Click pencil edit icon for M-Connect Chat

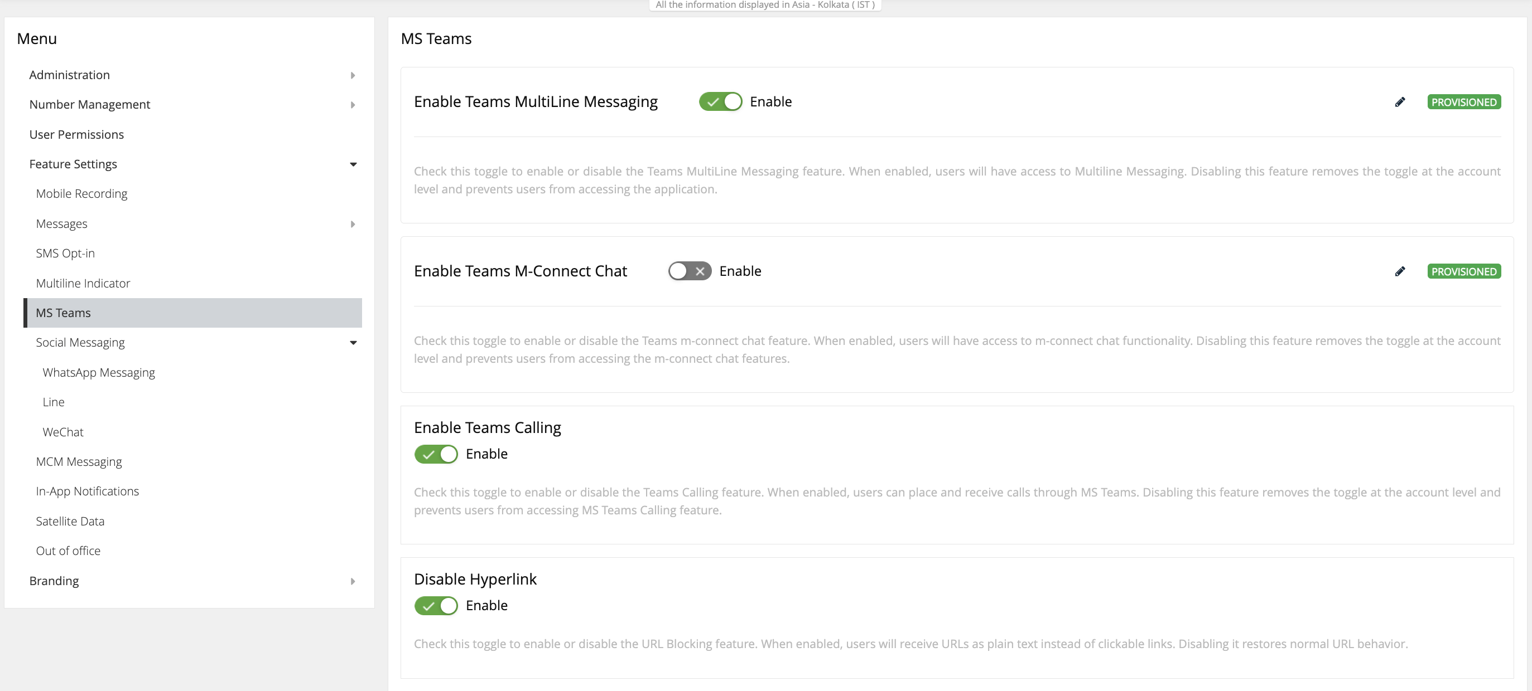coord(1399,271)
